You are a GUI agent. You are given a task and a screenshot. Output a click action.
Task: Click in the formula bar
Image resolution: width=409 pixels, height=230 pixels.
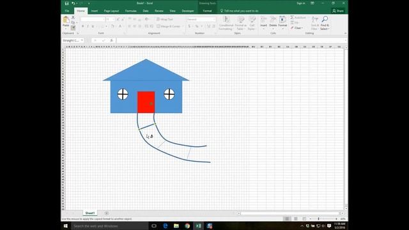click(231, 40)
